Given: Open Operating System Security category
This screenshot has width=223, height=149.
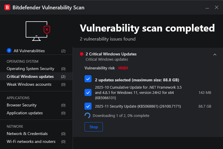Looking at the screenshot, I should 36,69.
